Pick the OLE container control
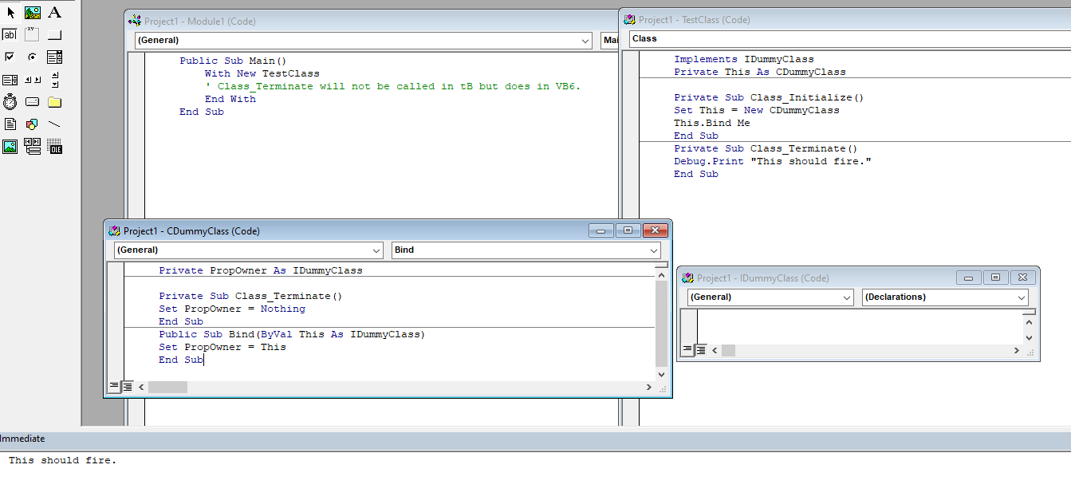 click(54, 146)
